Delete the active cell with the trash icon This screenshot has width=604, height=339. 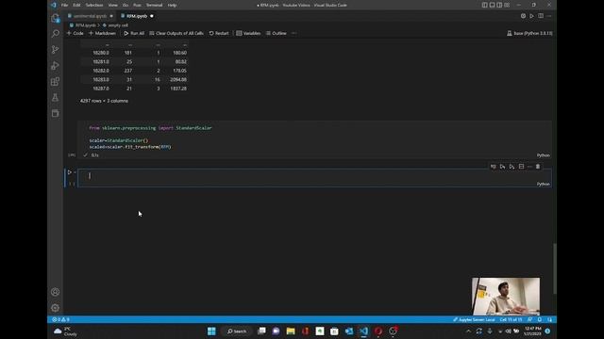click(538, 167)
